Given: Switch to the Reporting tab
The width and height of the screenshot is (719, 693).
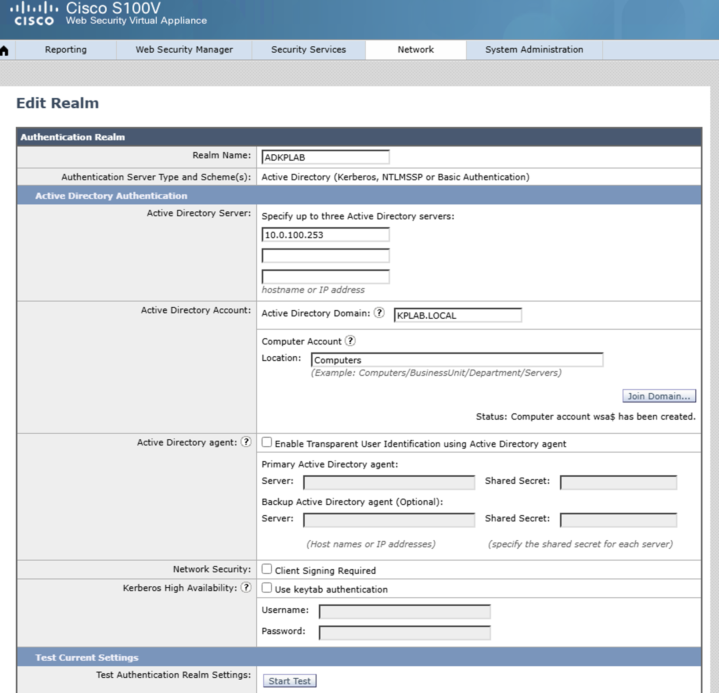Looking at the screenshot, I should pos(65,49).
